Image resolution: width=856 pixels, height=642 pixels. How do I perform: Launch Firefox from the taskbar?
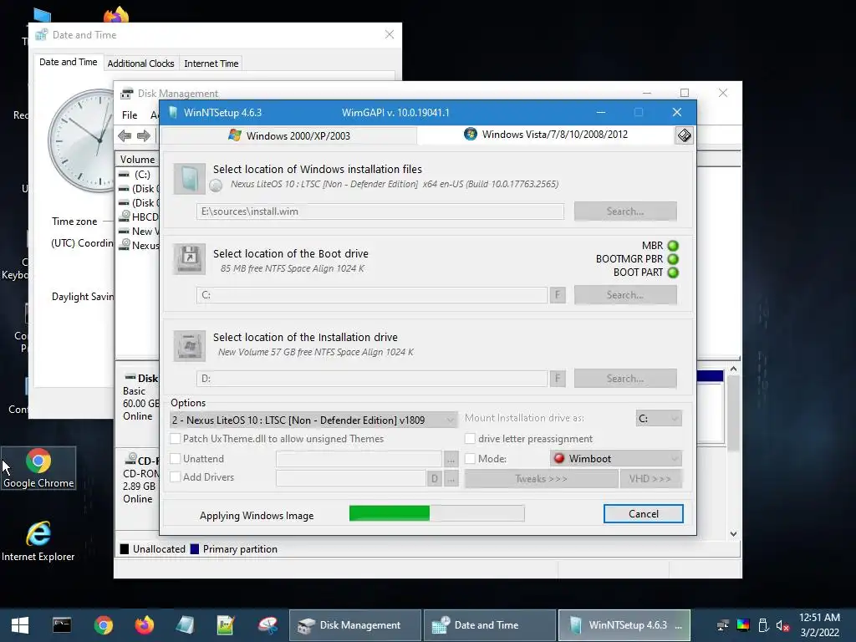[x=144, y=625]
